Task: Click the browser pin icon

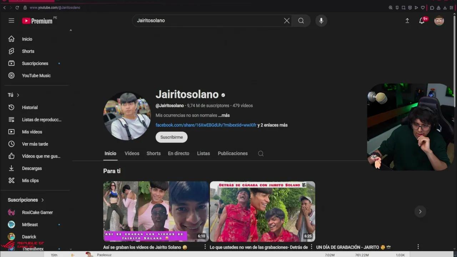Action: [x=397, y=7]
